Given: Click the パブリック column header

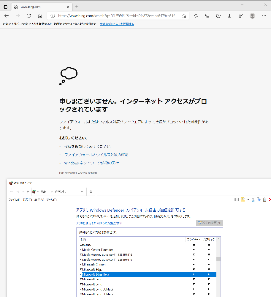Looking at the screenshot, I should point(209,239).
